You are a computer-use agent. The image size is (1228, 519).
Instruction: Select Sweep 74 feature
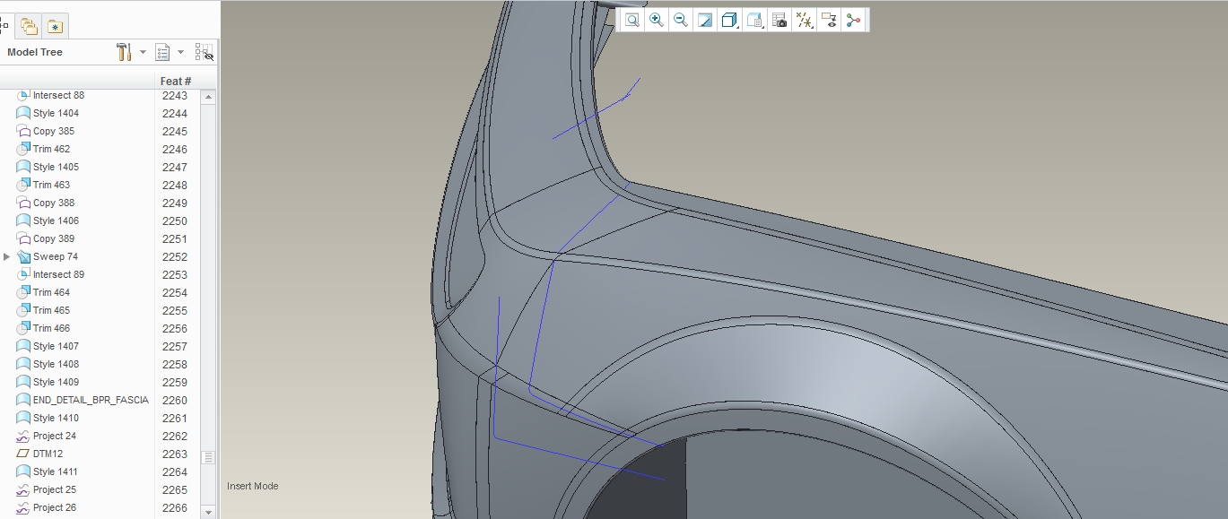coord(56,256)
